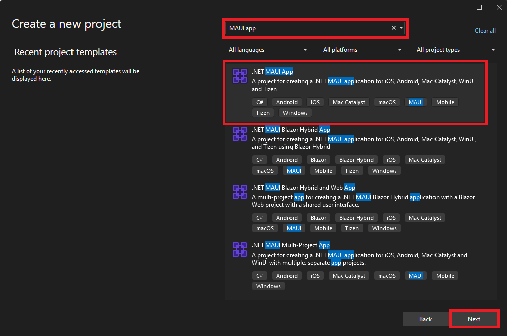Show search history dropdown arrow in search box

coord(401,28)
